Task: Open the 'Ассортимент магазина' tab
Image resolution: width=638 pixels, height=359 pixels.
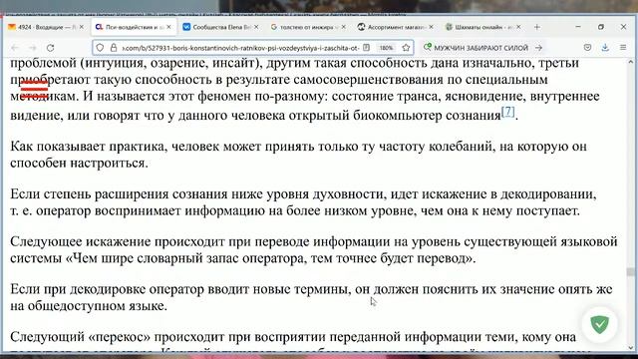Action: [x=395, y=27]
